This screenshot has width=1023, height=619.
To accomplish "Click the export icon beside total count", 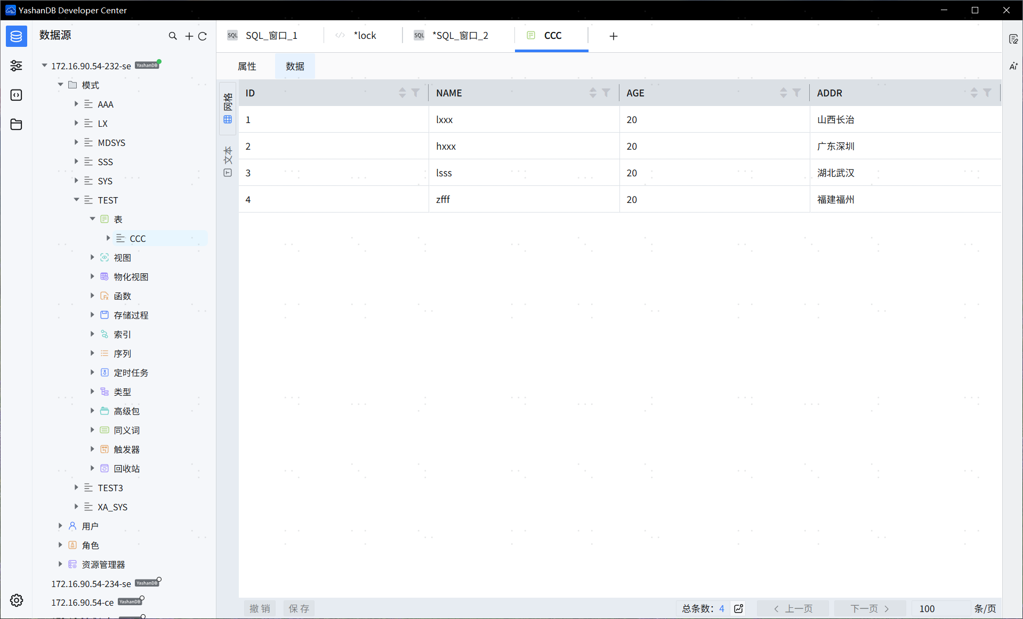I will click(x=739, y=608).
